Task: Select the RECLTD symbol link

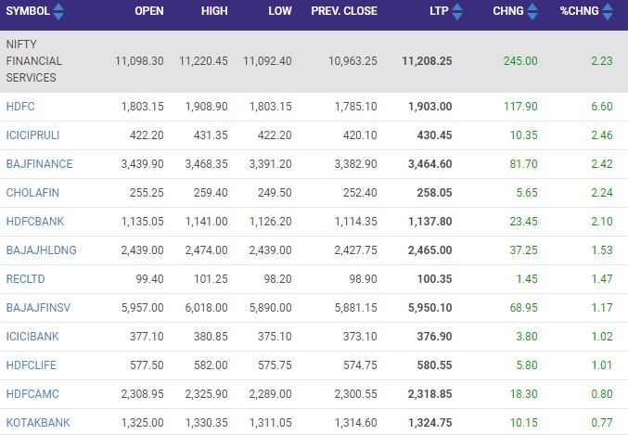Action: (x=25, y=279)
